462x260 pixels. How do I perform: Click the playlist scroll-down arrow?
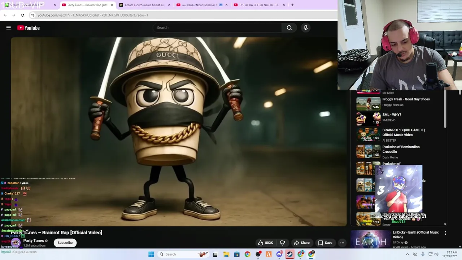click(445, 224)
